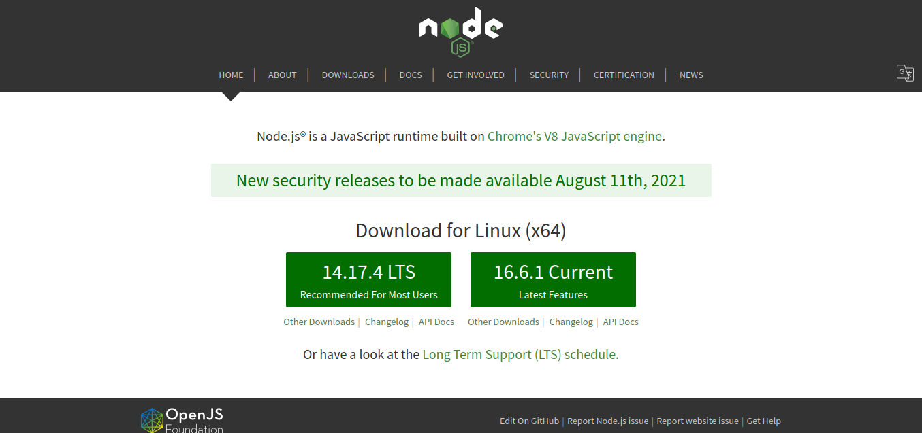Open the language translation icon
The width and height of the screenshot is (922, 433).
coord(905,73)
